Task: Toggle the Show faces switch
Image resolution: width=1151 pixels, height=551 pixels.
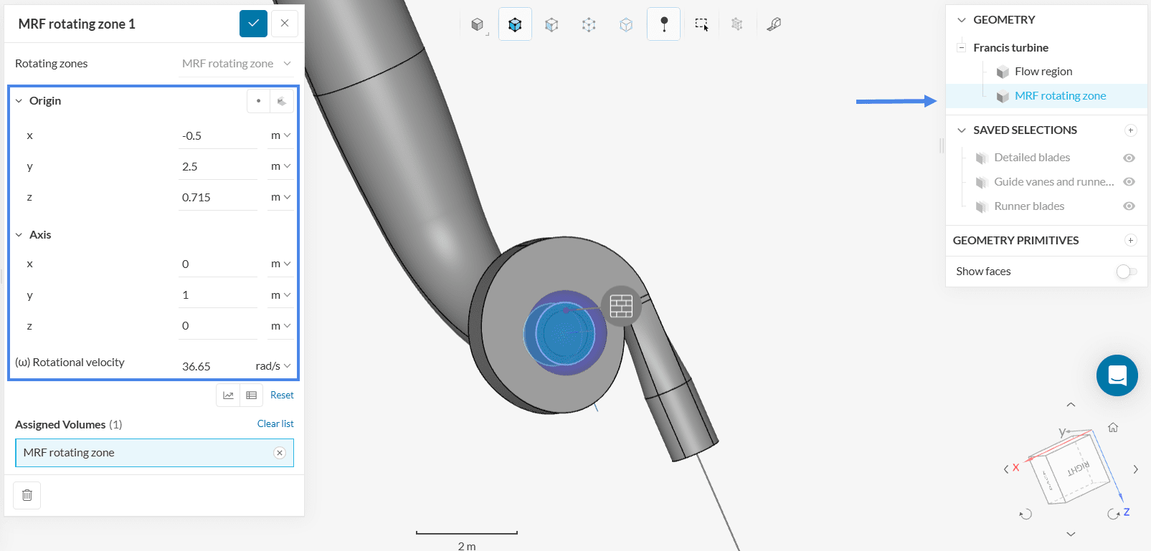Action: (1126, 272)
